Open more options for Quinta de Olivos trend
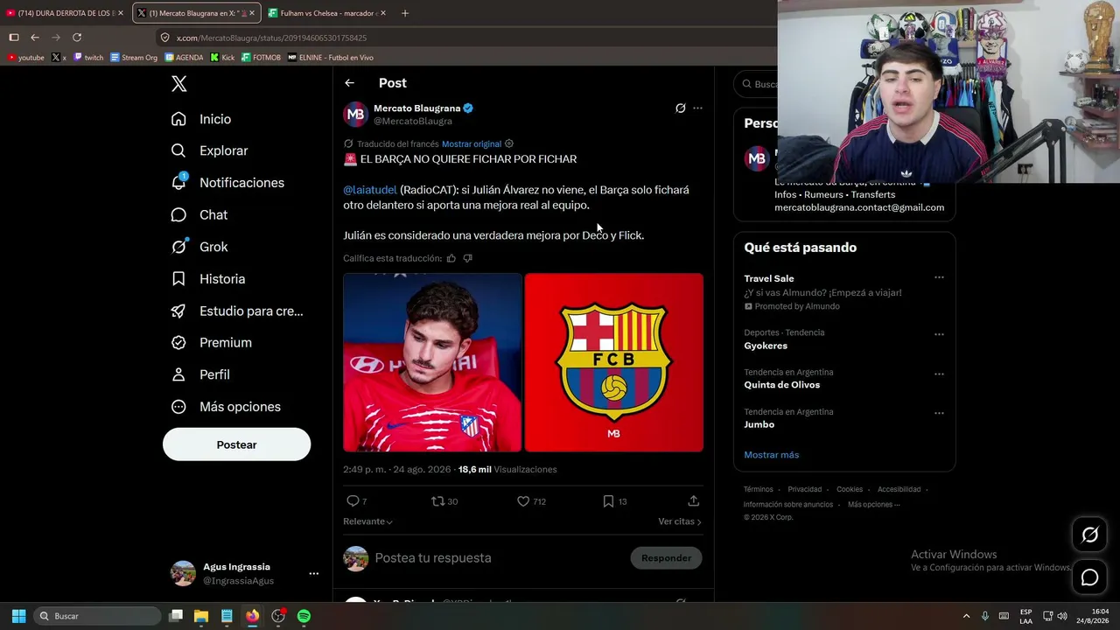1120x630 pixels. [x=939, y=374]
